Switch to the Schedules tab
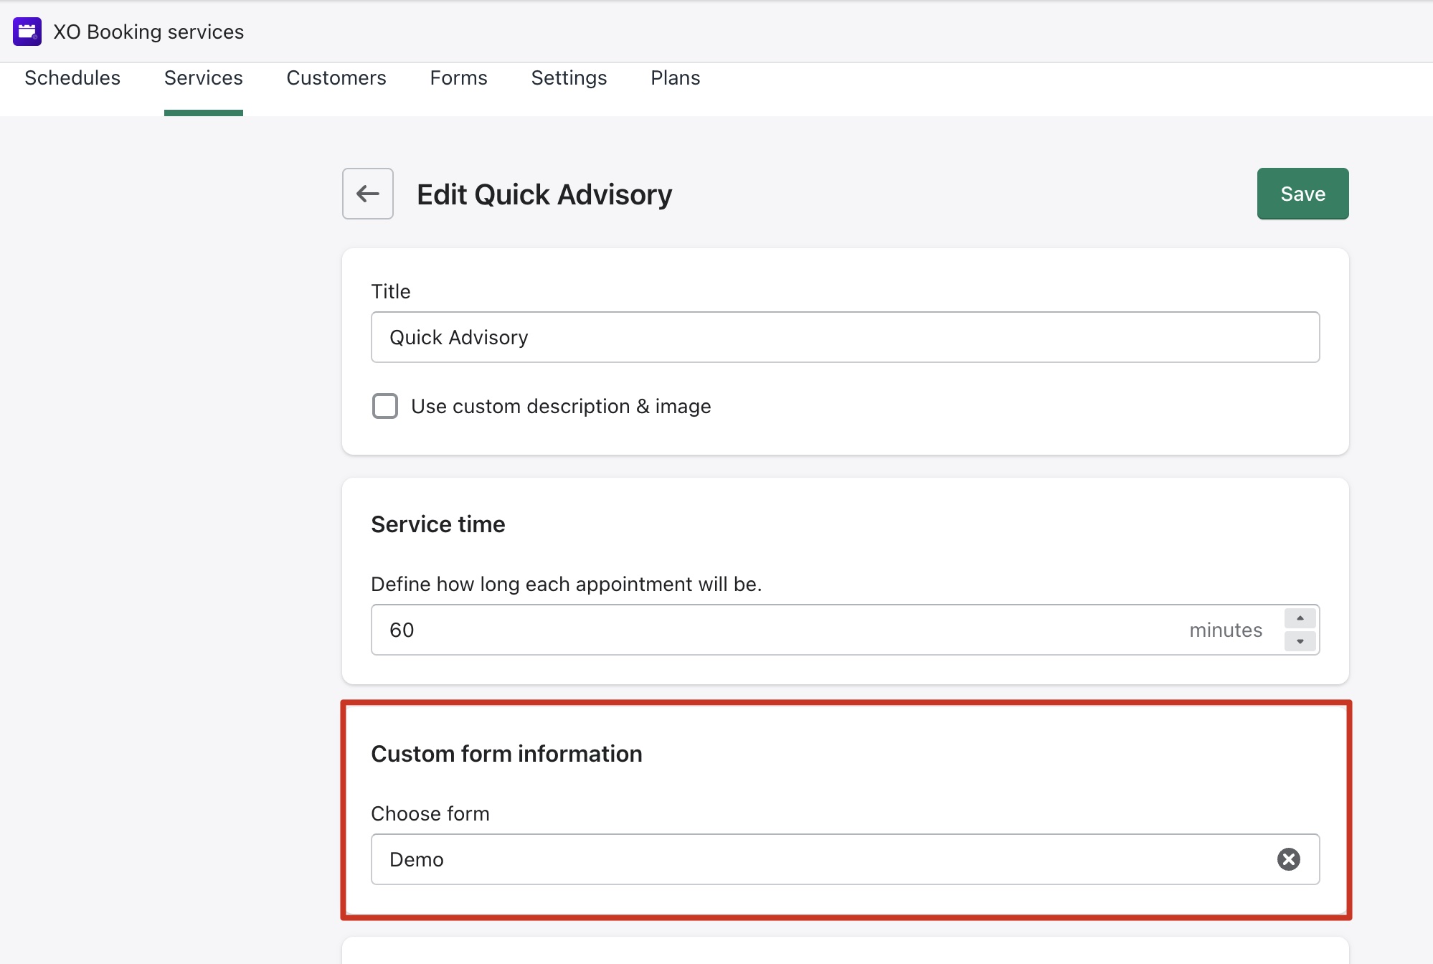The image size is (1433, 964). point(72,77)
